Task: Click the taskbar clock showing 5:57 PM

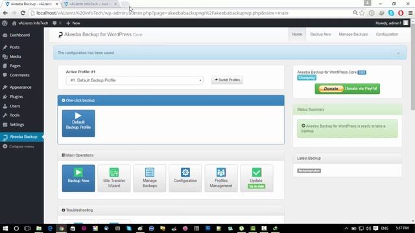Action: tap(402, 228)
